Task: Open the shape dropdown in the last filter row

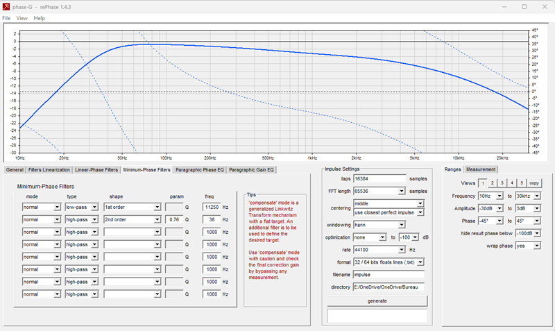Action: coord(132,294)
